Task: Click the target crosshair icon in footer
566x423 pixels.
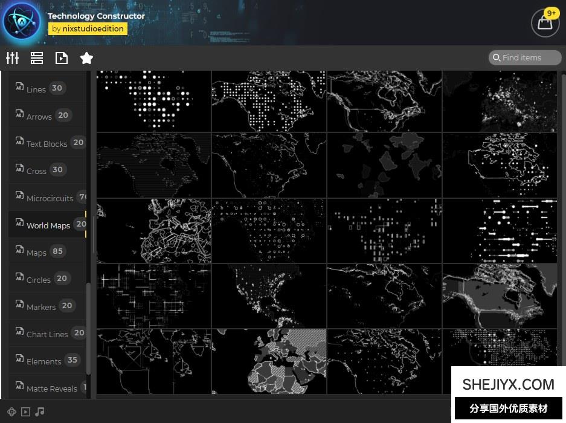Action: pos(11,412)
